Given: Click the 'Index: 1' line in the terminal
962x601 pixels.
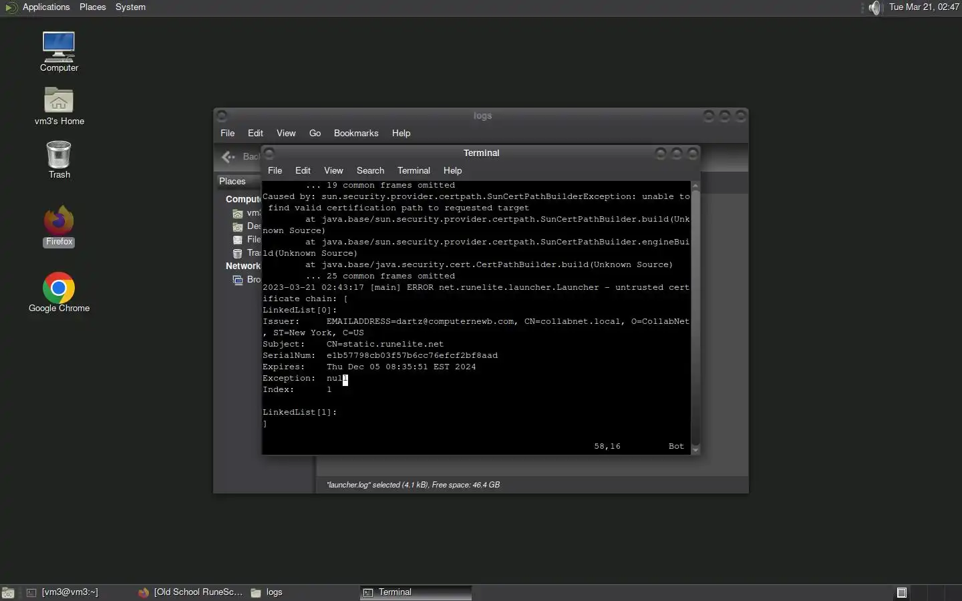Looking at the screenshot, I should click(x=297, y=389).
